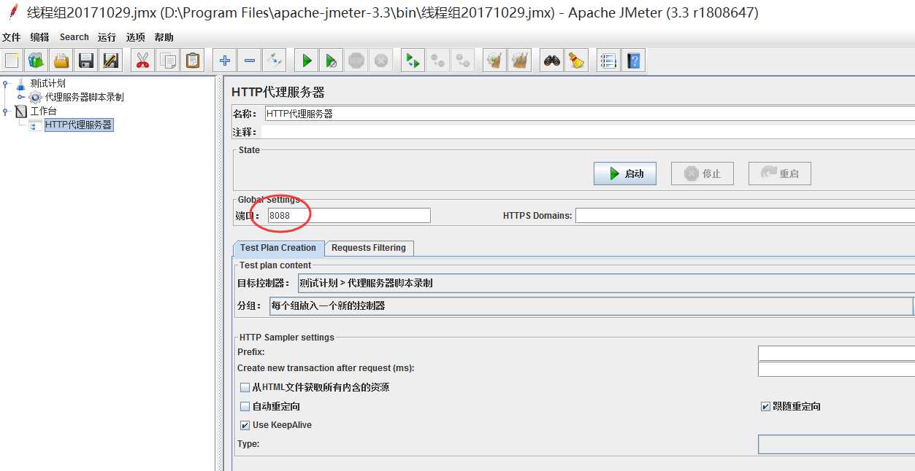Switch to Test Plan Creation tab
The height and width of the screenshot is (471, 915).
(x=278, y=248)
